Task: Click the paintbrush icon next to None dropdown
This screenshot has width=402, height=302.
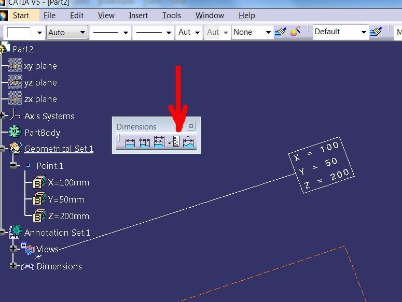Action: [x=280, y=32]
